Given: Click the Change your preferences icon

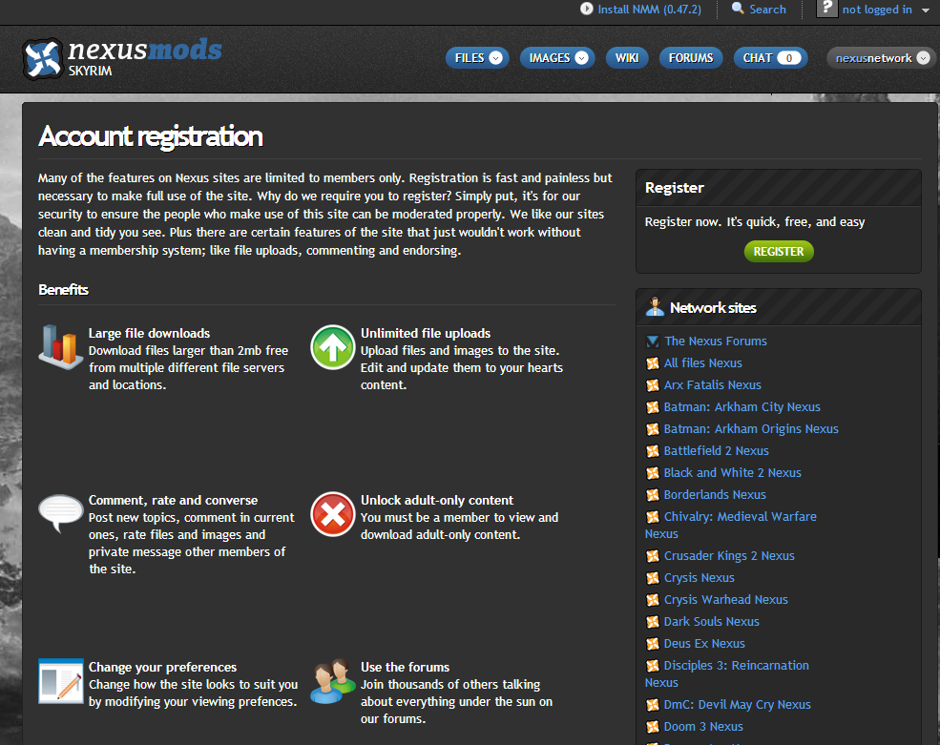Looking at the screenshot, I should coord(60,681).
